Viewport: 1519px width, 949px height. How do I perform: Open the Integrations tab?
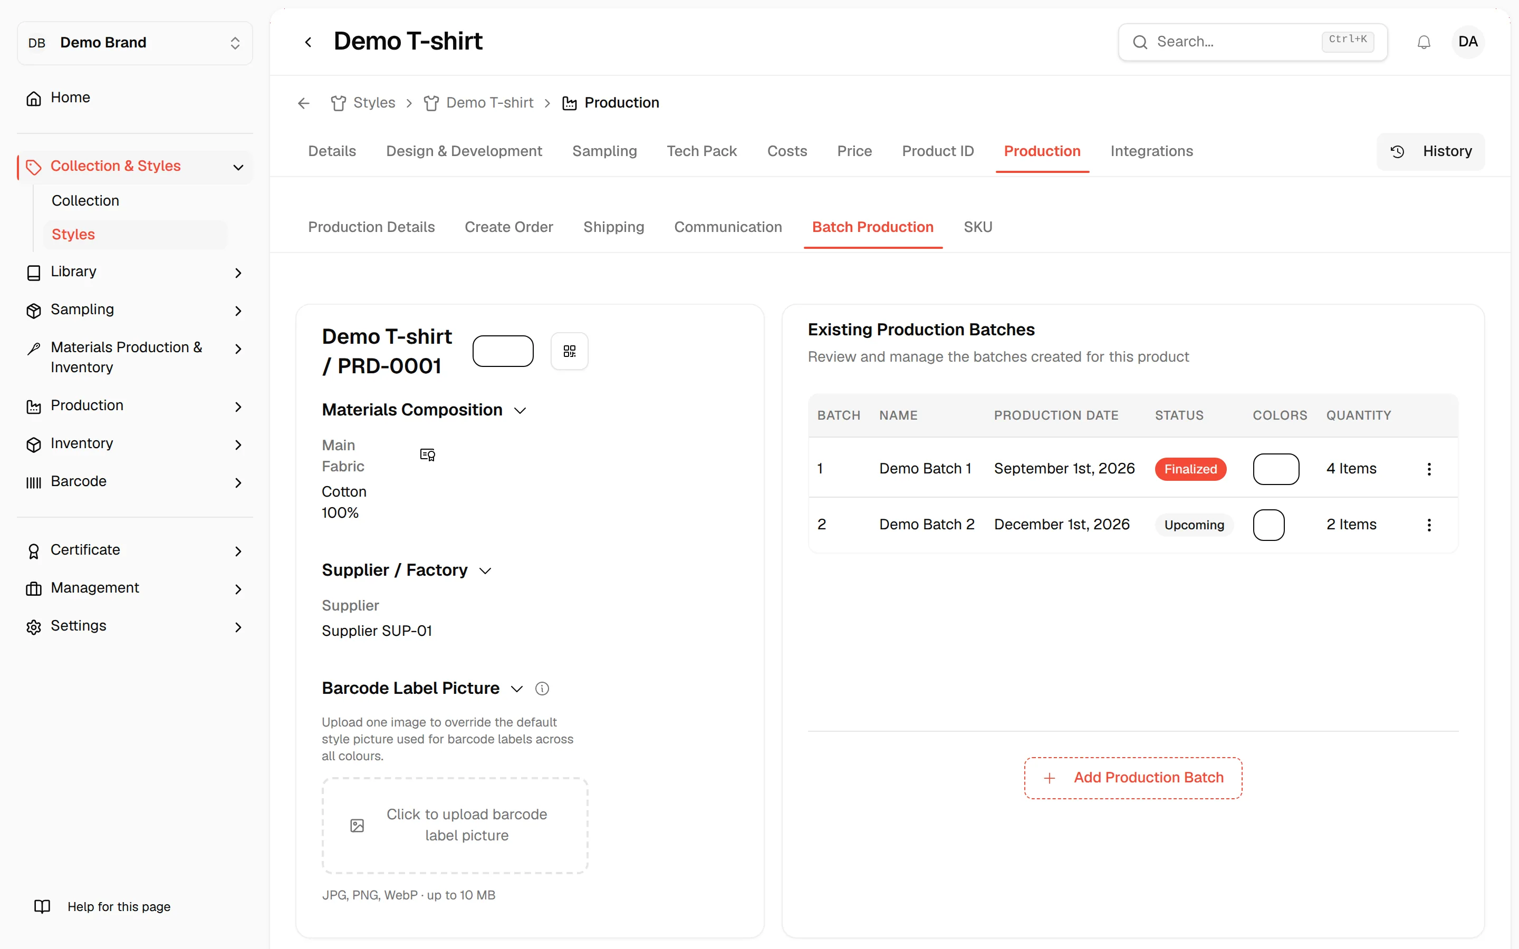(1152, 151)
